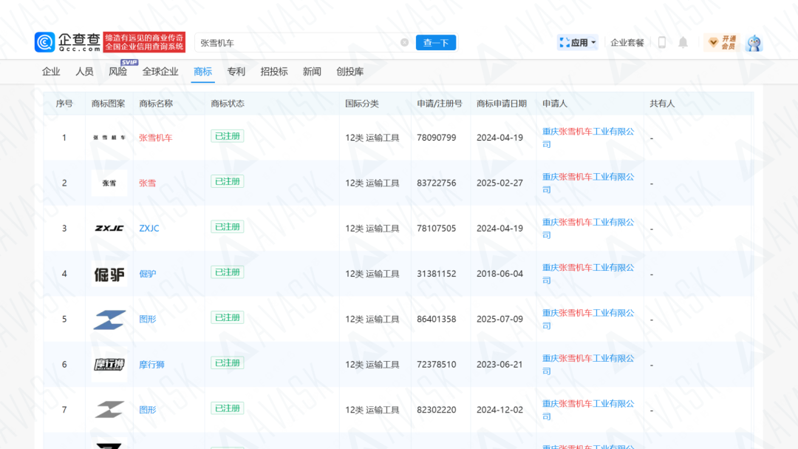Open notifications bell icon
The width and height of the screenshot is (798, 449).
(683, 43)
